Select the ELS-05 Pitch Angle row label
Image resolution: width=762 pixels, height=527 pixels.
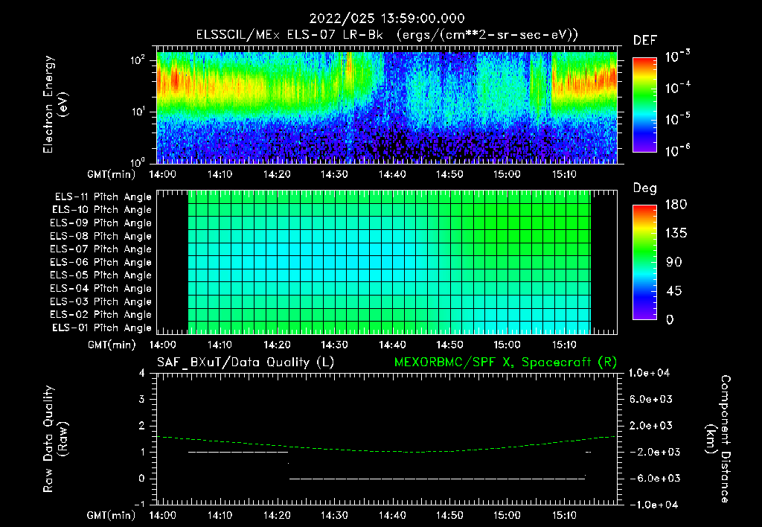tap(100, 275)
